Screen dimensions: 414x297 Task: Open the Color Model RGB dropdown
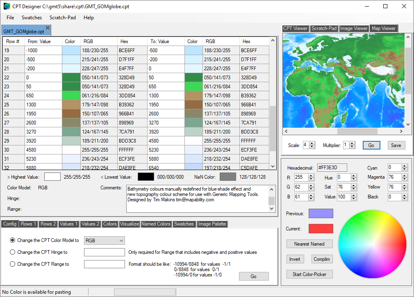104,240
